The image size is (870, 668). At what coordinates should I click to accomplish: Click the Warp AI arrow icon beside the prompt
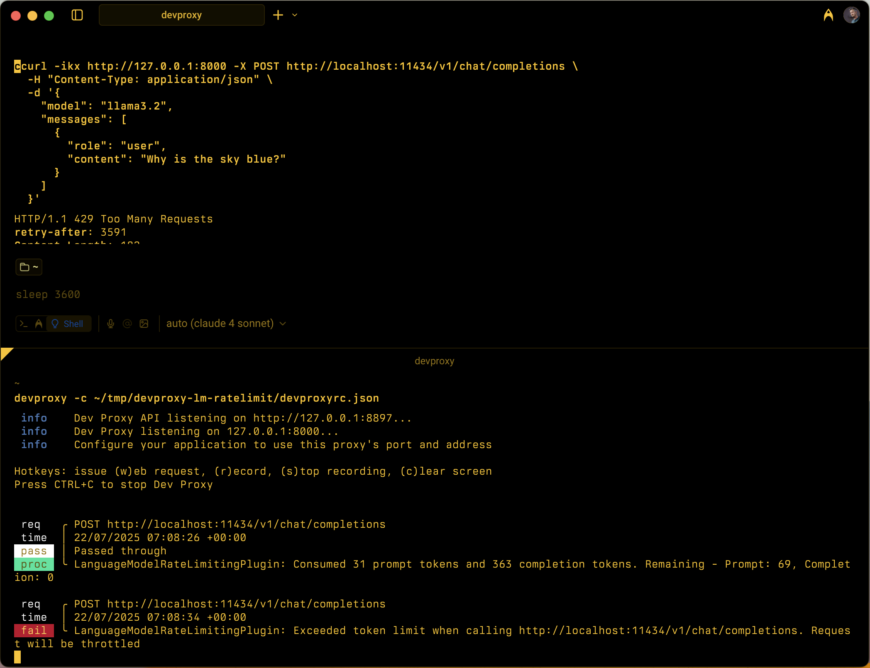pyautogui.click(x=38, y=323)
